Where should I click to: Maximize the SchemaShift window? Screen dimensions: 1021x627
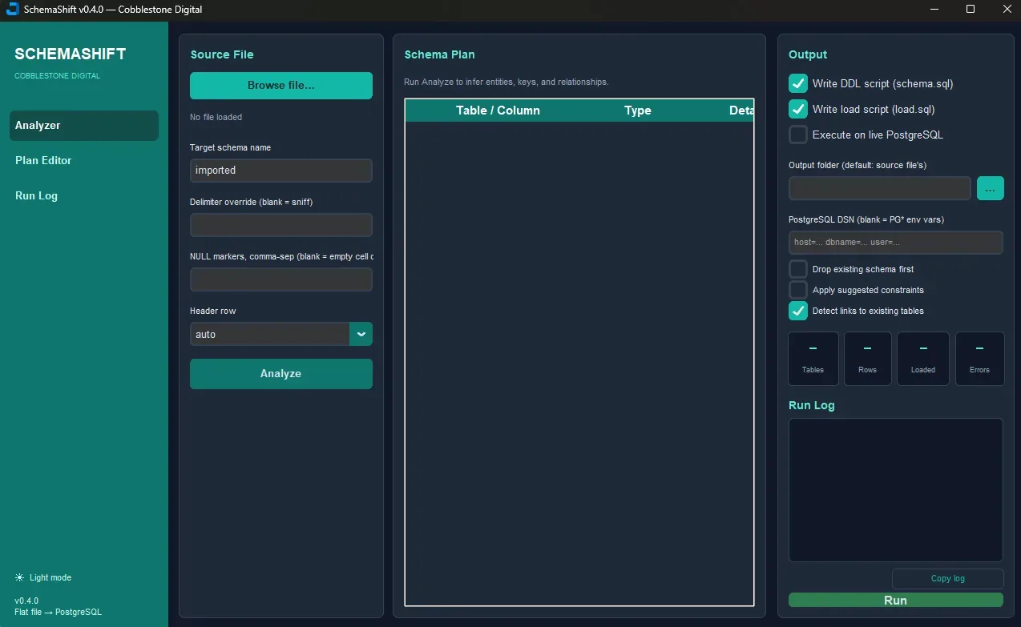[971, 10]
